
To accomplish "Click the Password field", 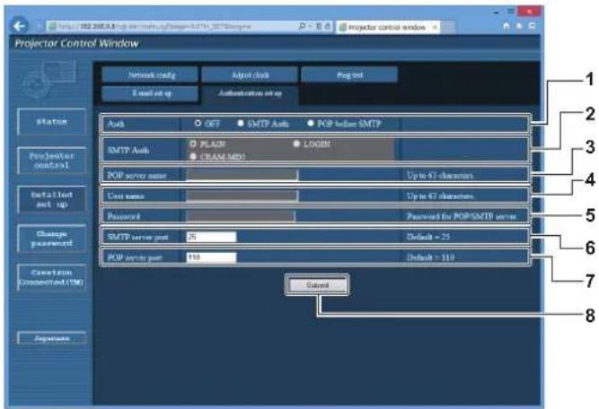I will pos(241,216).
